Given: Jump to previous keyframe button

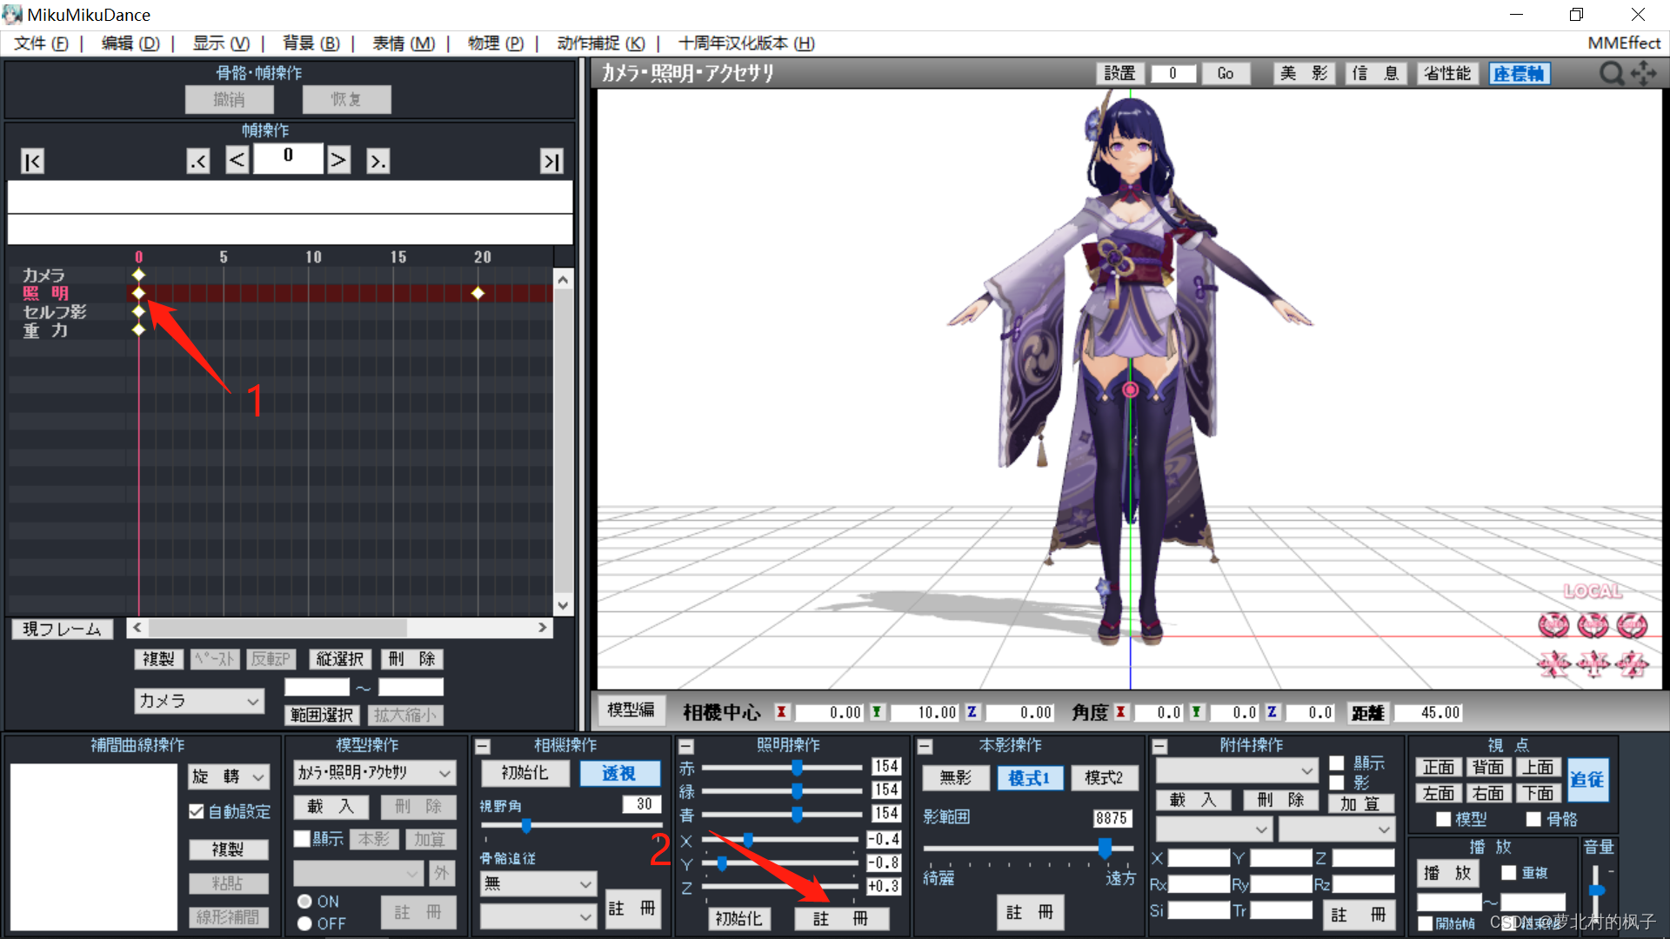Looking at the screenshot, I should (198, 161).
